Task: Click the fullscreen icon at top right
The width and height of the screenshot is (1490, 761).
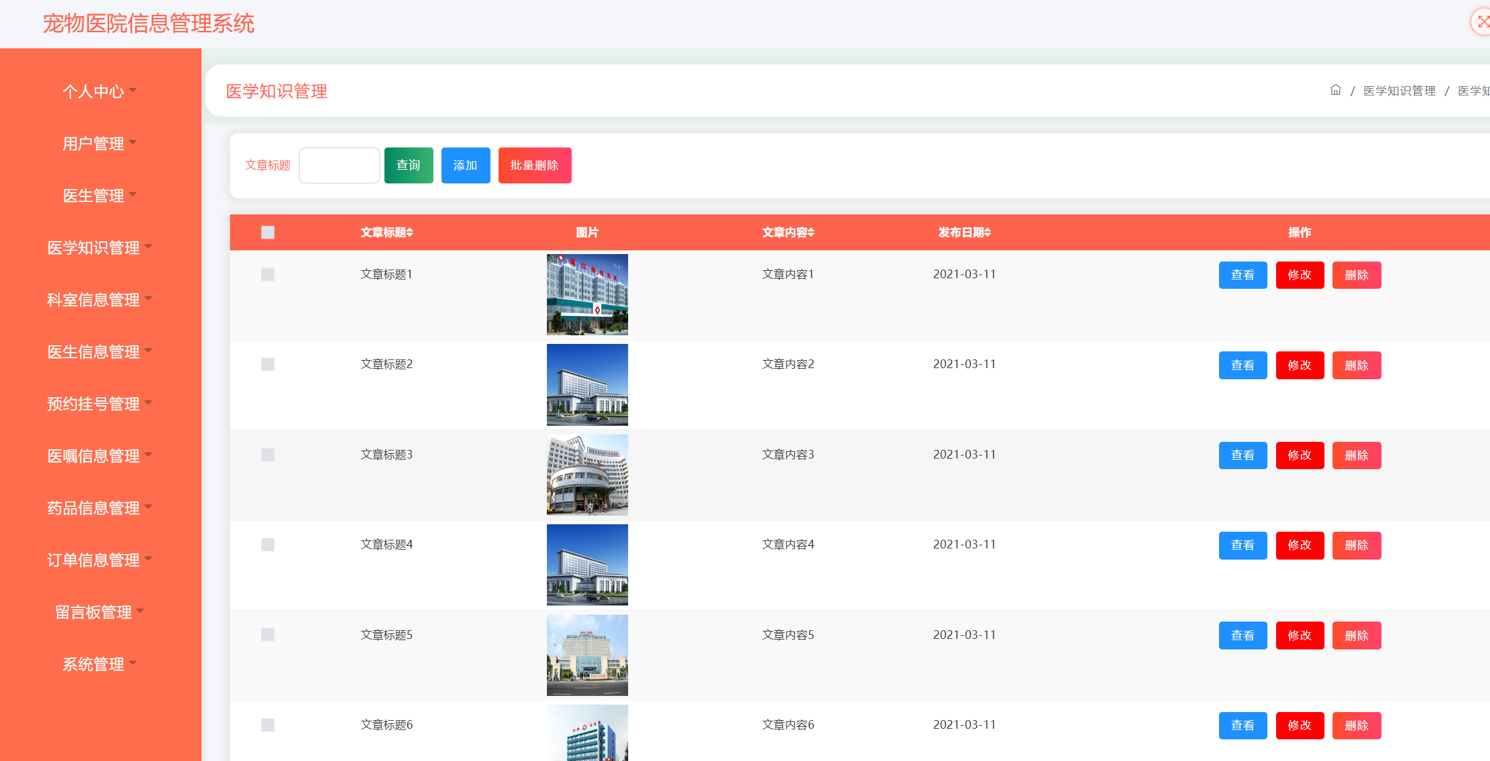Action: [x=1483, y=23]
